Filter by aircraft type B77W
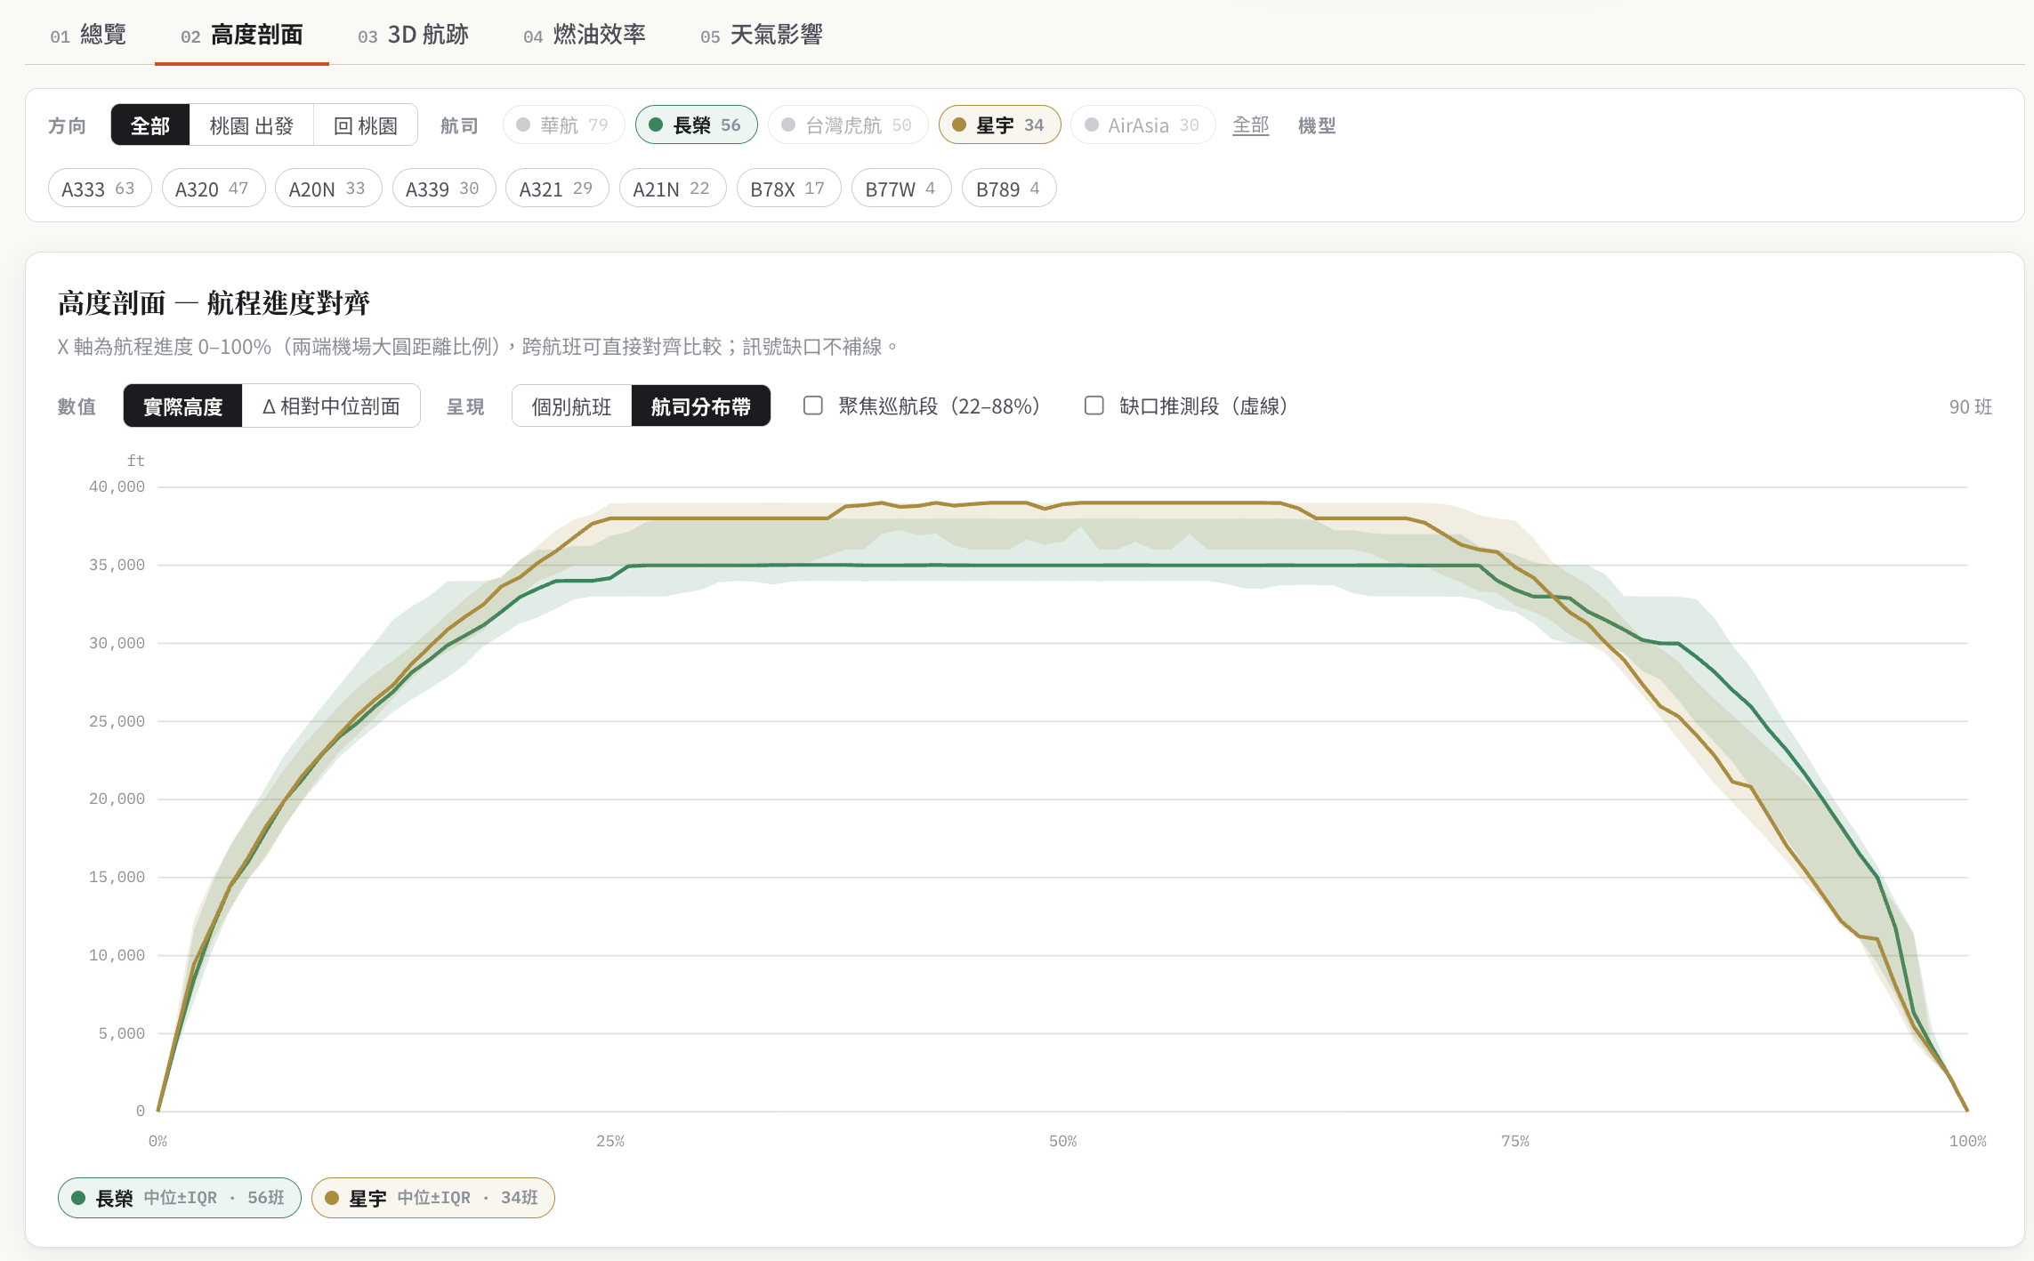Screen dimensions: 2034x1261 901,189
